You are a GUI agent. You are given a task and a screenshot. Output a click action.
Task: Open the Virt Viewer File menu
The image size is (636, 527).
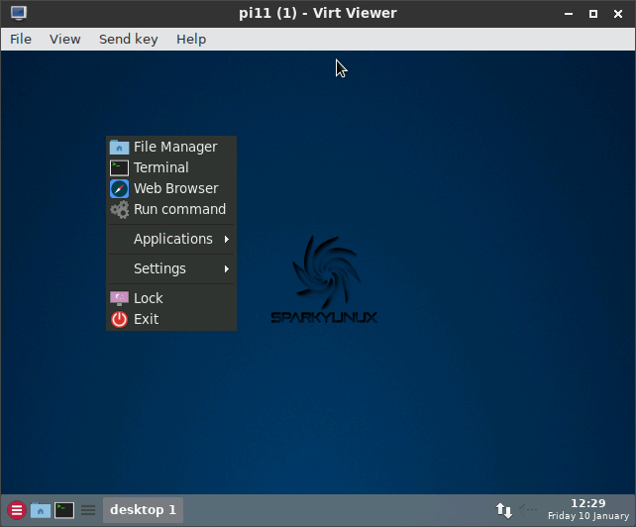pyautogui.click(x=21, y=40)
